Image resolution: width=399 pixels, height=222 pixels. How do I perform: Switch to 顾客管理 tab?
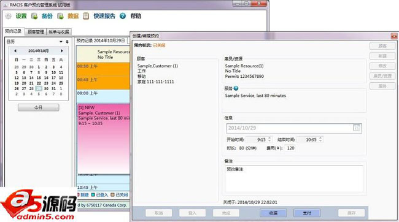coord(36,32)
